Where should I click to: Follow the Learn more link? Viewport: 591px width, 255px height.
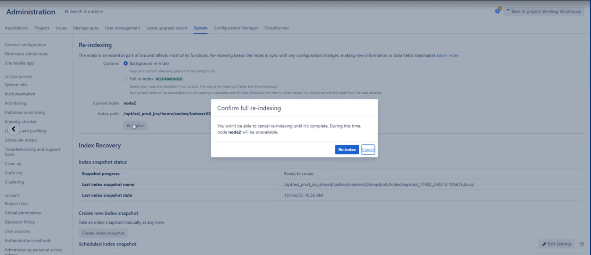click(x=447, y=56)
